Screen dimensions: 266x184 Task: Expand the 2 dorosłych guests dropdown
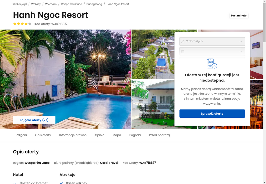(212, 41)
